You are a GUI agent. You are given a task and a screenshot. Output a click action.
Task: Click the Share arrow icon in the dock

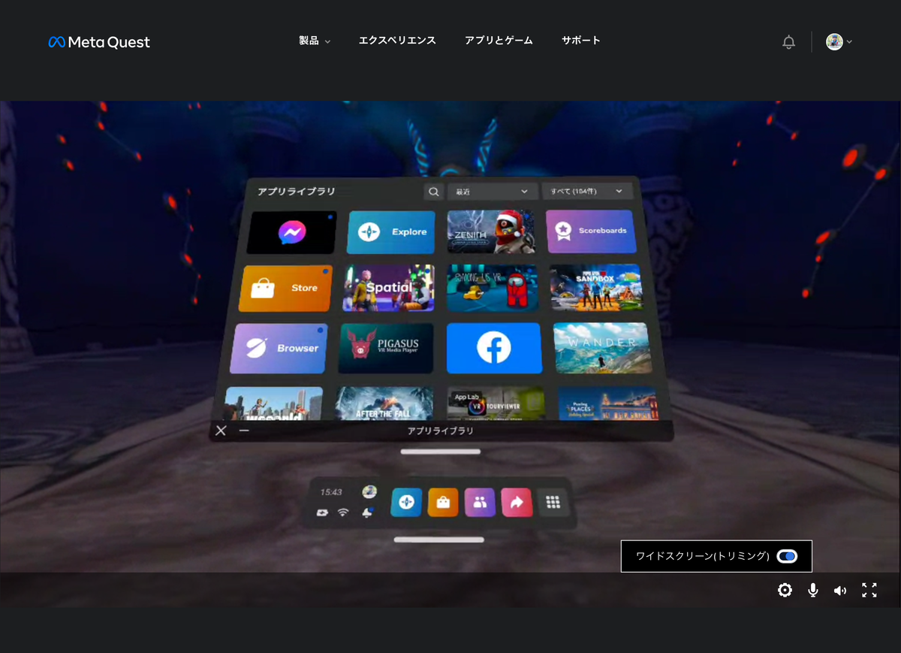tap(517, 503)
